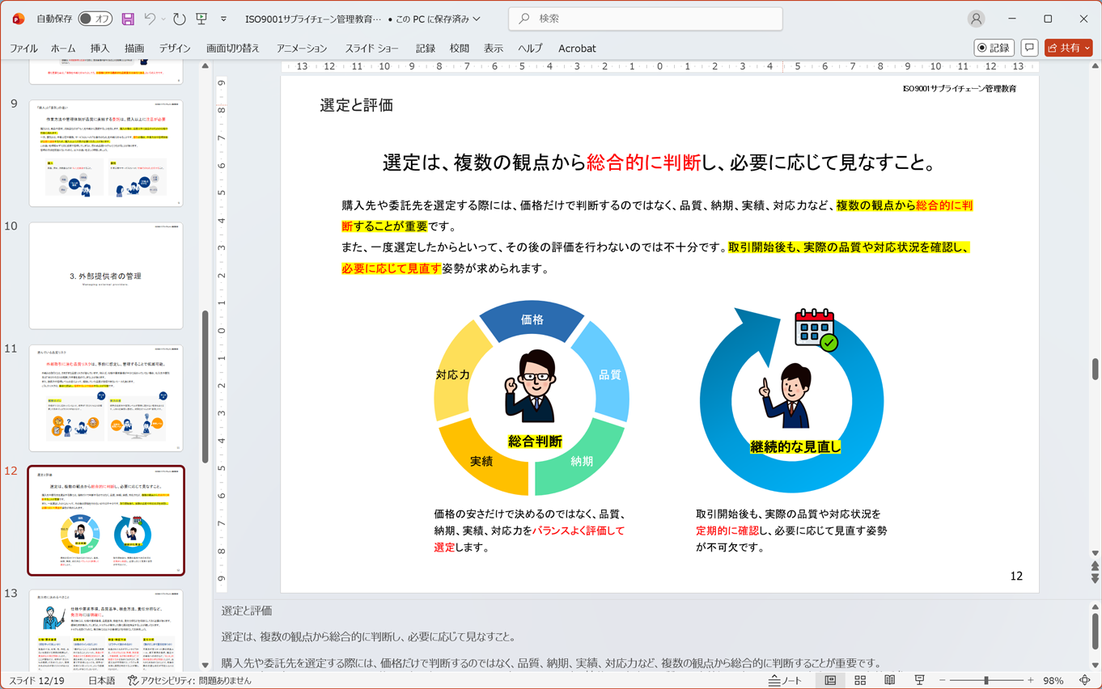Screen dimensions: 1102x689
Task: Open the quick access toolbar customize dropdown
Action: pos(224,19)
